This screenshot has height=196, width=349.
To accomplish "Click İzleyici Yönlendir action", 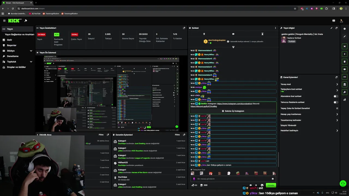I will point(288,125).
